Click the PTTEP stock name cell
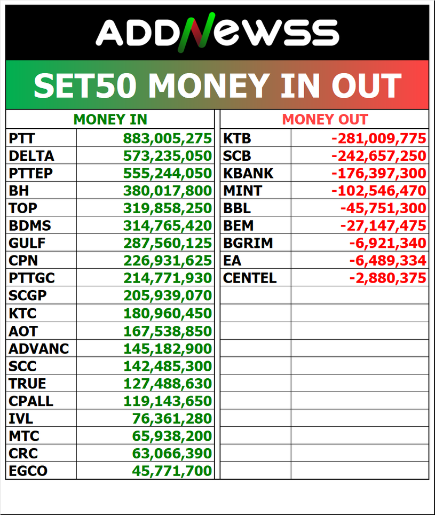This screenshot has width=435, height=515. coord(41,174)
